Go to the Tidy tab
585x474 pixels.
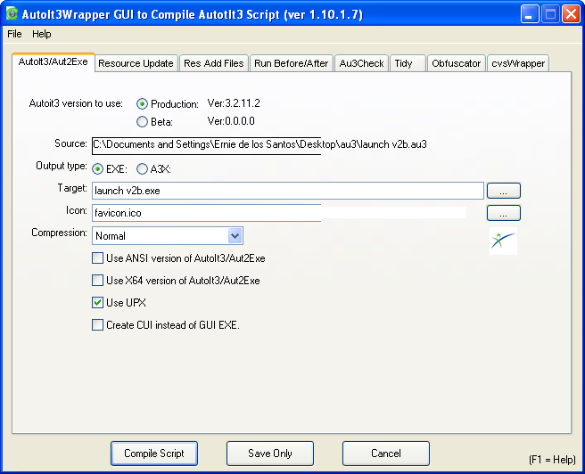click(x=408, y=63)
